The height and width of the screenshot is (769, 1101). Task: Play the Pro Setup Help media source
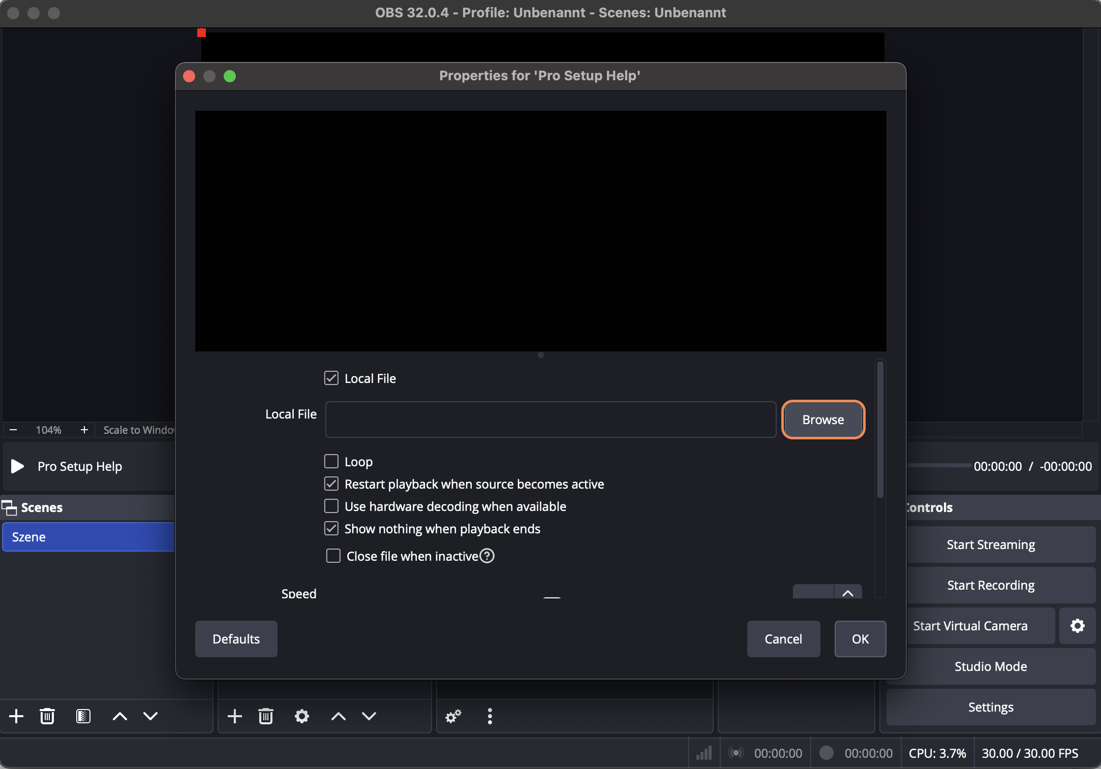click(x=18, y=466)
